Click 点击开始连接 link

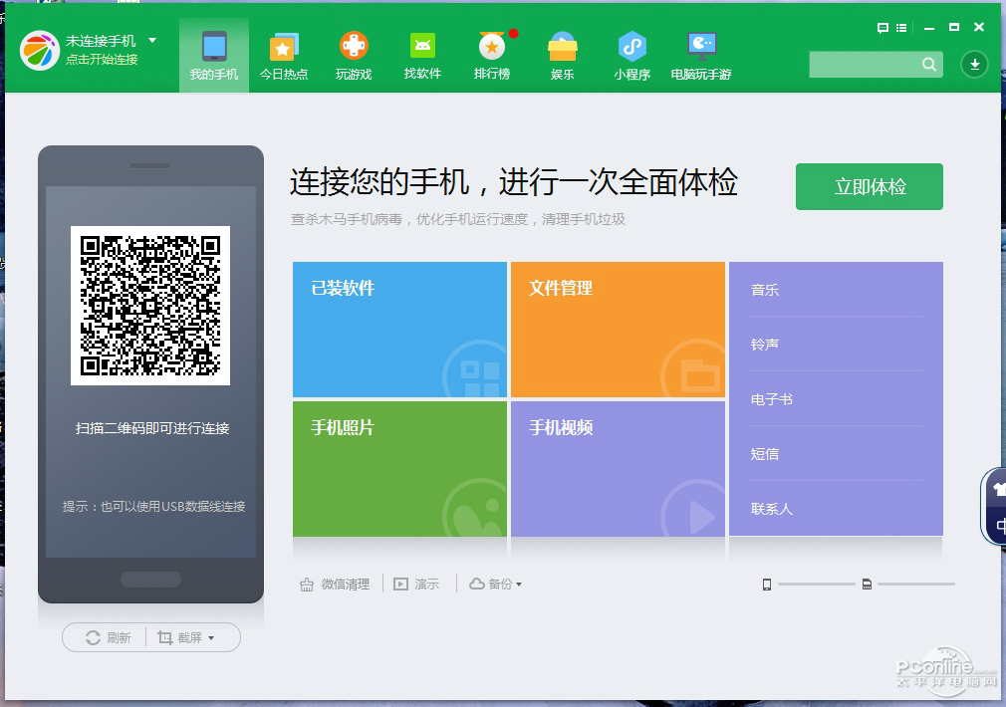coord(102,60)
